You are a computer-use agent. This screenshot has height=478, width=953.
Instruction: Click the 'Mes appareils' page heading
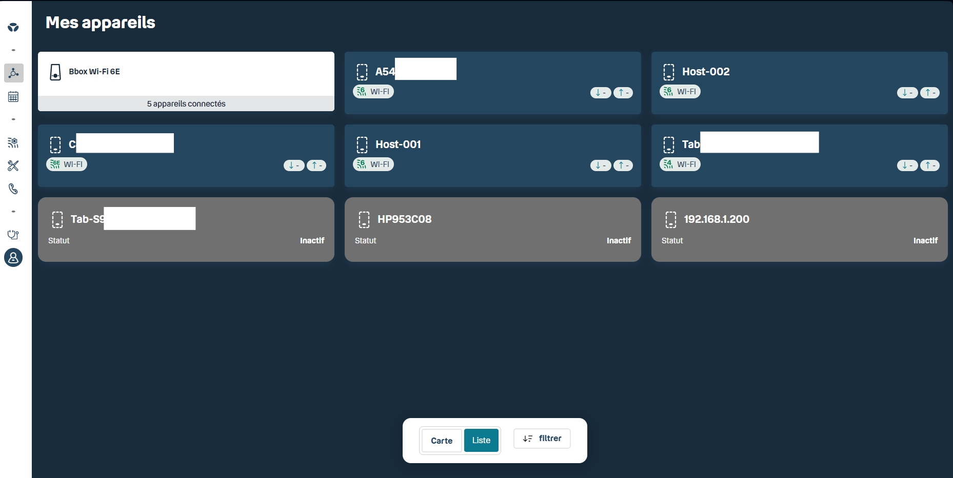coord(101,23)
